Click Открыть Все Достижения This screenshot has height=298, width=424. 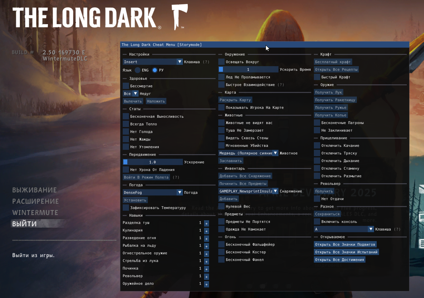pos(340,259)
